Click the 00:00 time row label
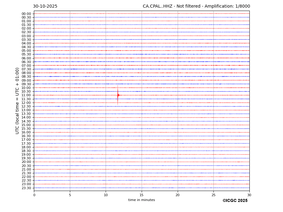Screen dimensions: 283x212 (x=26, y=14)
